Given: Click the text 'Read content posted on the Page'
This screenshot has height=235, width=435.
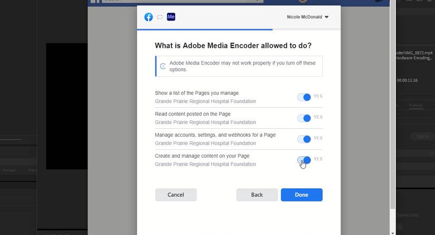Looking at the screenshot, I should tap(192, 114).
